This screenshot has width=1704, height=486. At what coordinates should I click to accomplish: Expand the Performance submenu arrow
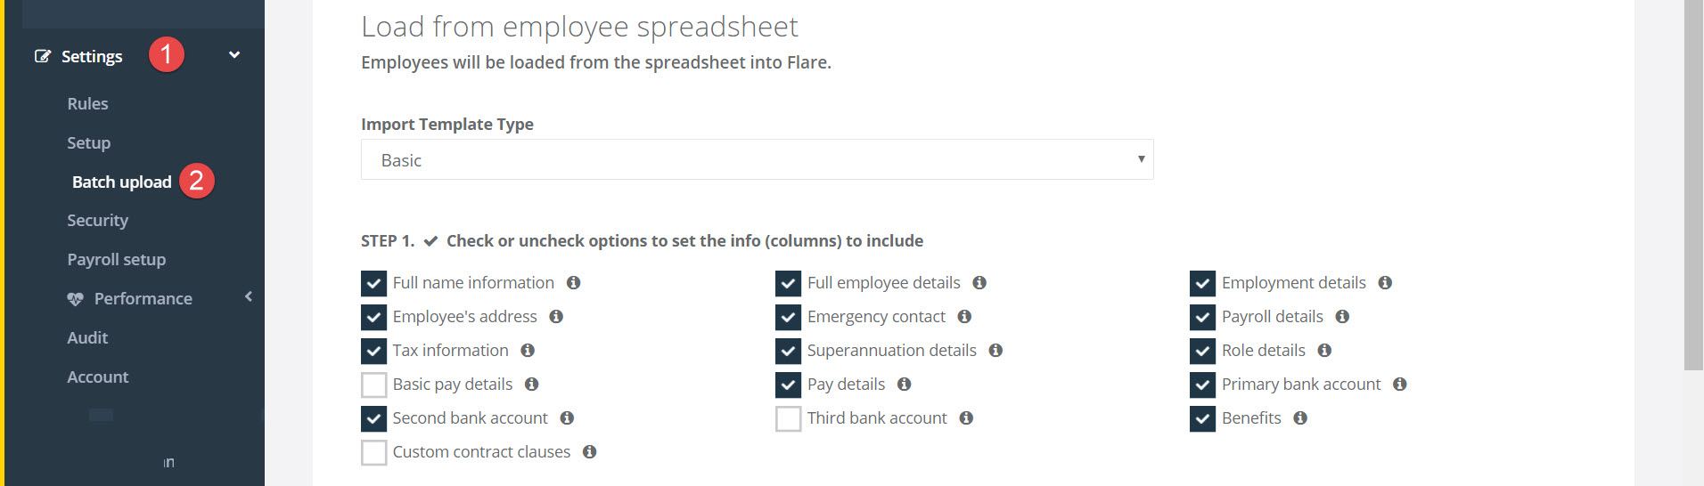tap(249, 296)
